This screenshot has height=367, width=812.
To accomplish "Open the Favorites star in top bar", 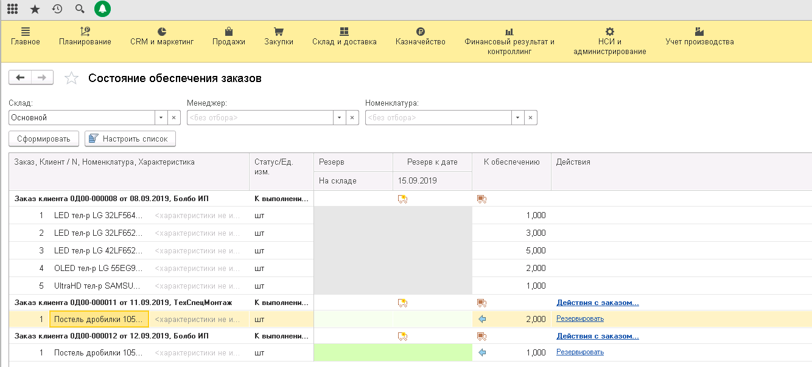I will [x=35, y=9].
